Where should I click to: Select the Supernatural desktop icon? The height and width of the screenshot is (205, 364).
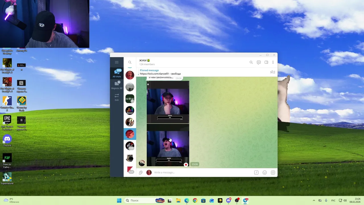pos(7,179)
